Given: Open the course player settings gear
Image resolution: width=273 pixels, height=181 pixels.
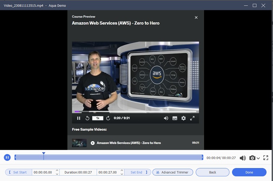Looking at the screenshot, I should tap(184, 118).
